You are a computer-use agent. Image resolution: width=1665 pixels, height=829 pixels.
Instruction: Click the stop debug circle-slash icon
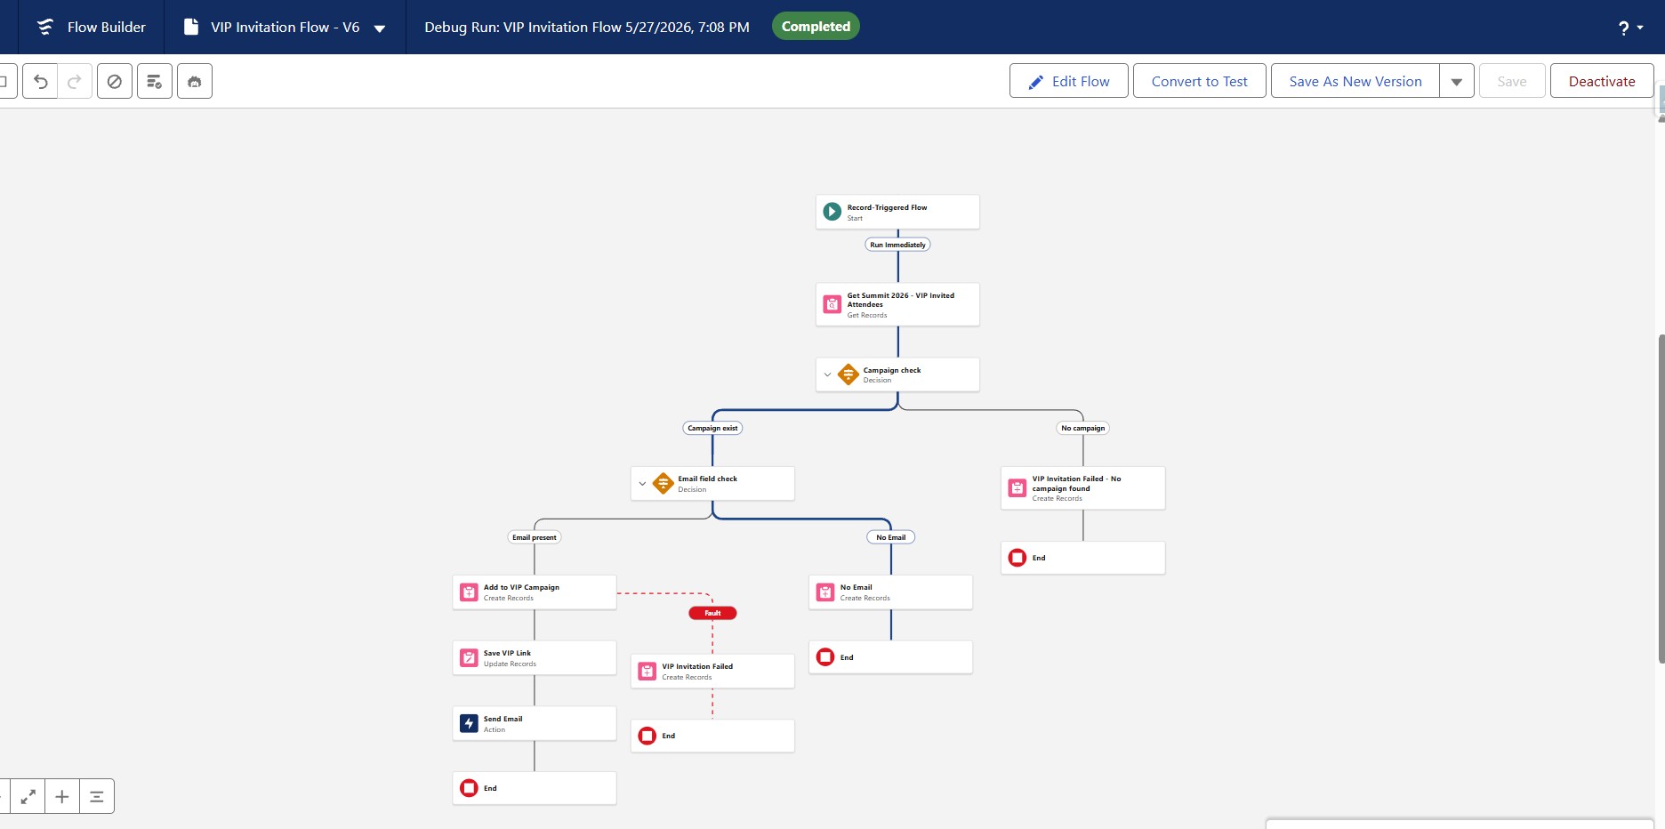[115, 81]
